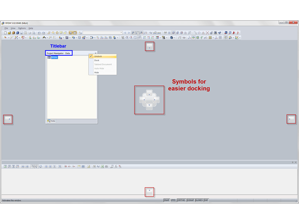Screen dimensions: 299x224
Task: Click the crossed-out fx icon in table toolbar
Action: click(x=120, y=167)
